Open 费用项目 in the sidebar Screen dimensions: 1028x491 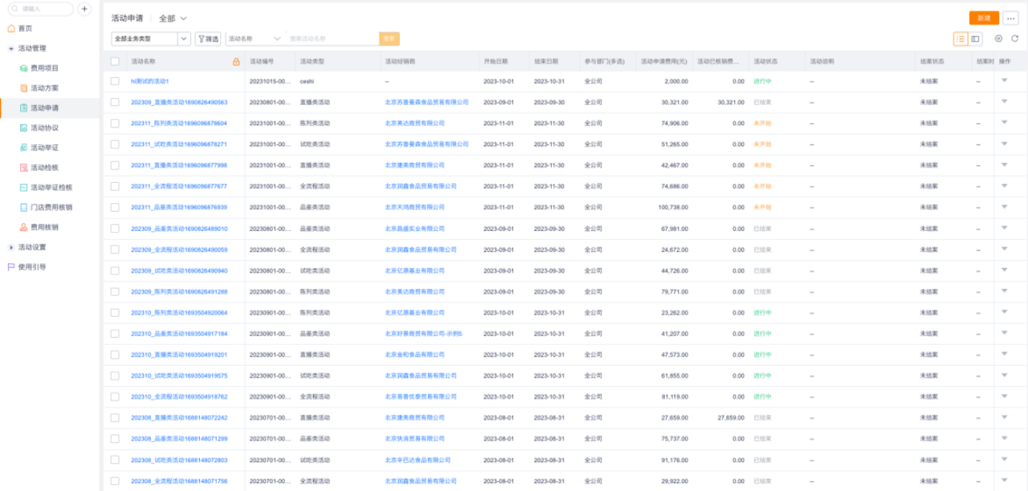pyautogui.click(x=44, y=68)
